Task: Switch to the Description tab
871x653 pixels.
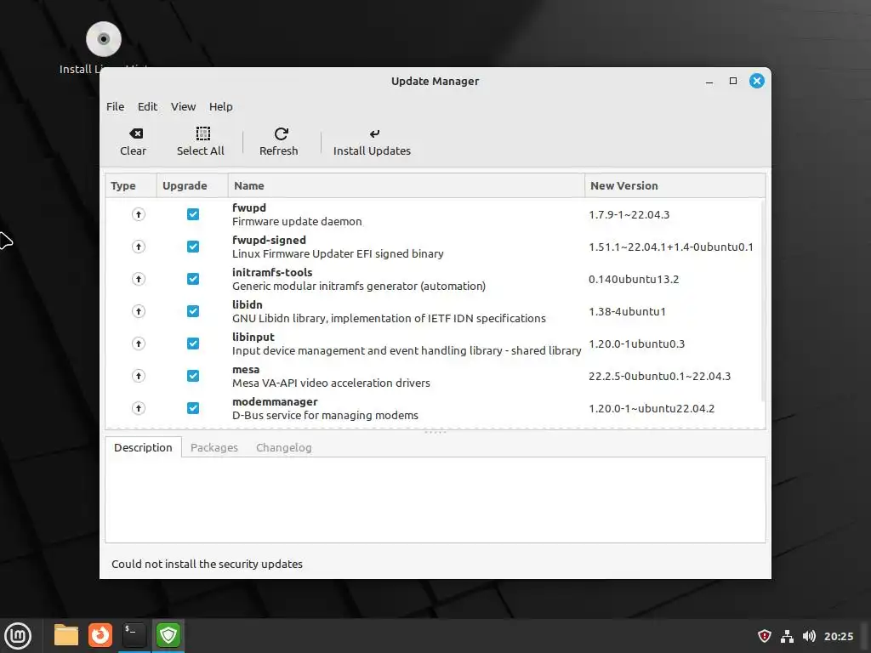Action: [143, 447]
